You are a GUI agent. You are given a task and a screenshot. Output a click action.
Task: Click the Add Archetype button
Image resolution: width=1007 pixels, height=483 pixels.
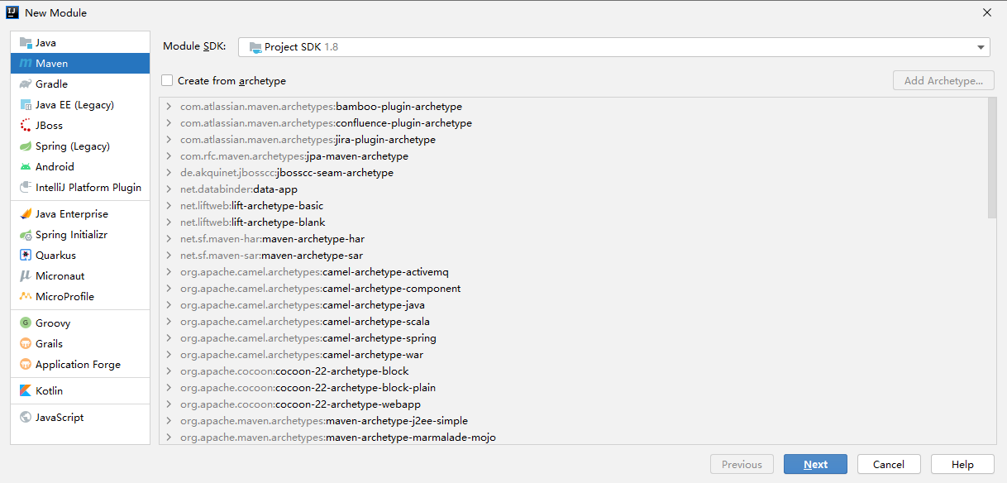943,80
